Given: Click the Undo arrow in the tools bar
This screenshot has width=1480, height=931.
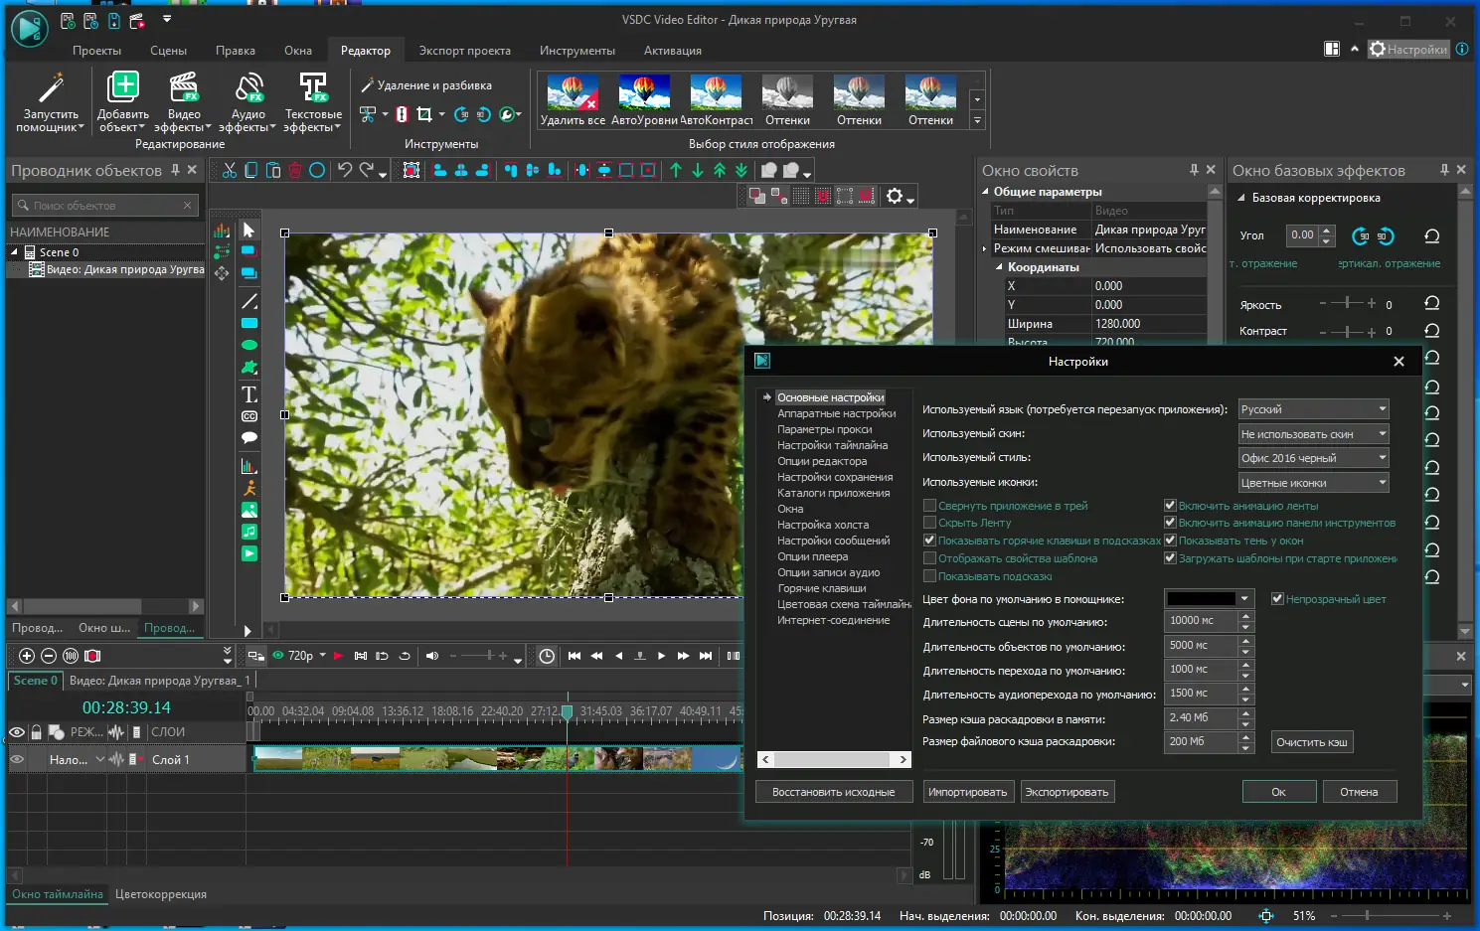Looking at the screenshot, I should pyautogui.click(x=343, y=170).
